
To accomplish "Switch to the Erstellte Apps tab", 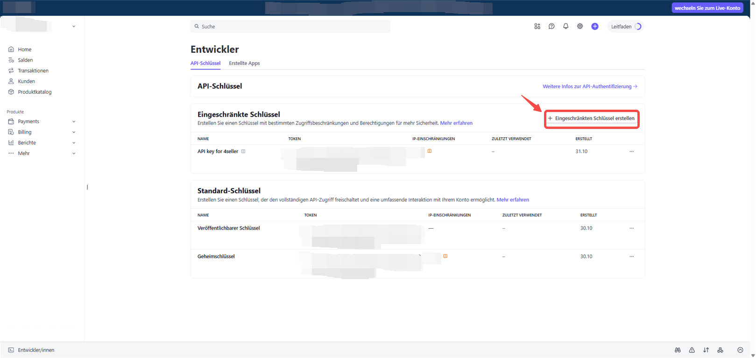I will pyautogui.click(x=244, y=63).
